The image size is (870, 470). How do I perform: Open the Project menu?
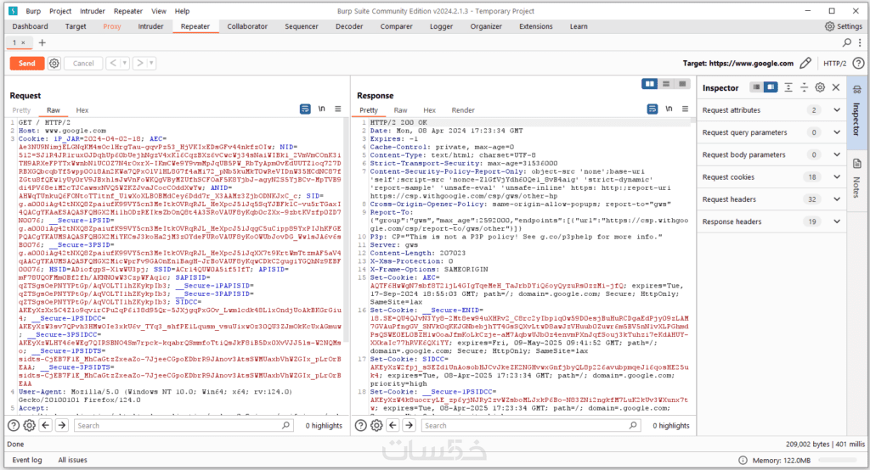pyautogui.click(x=60, y=11)
